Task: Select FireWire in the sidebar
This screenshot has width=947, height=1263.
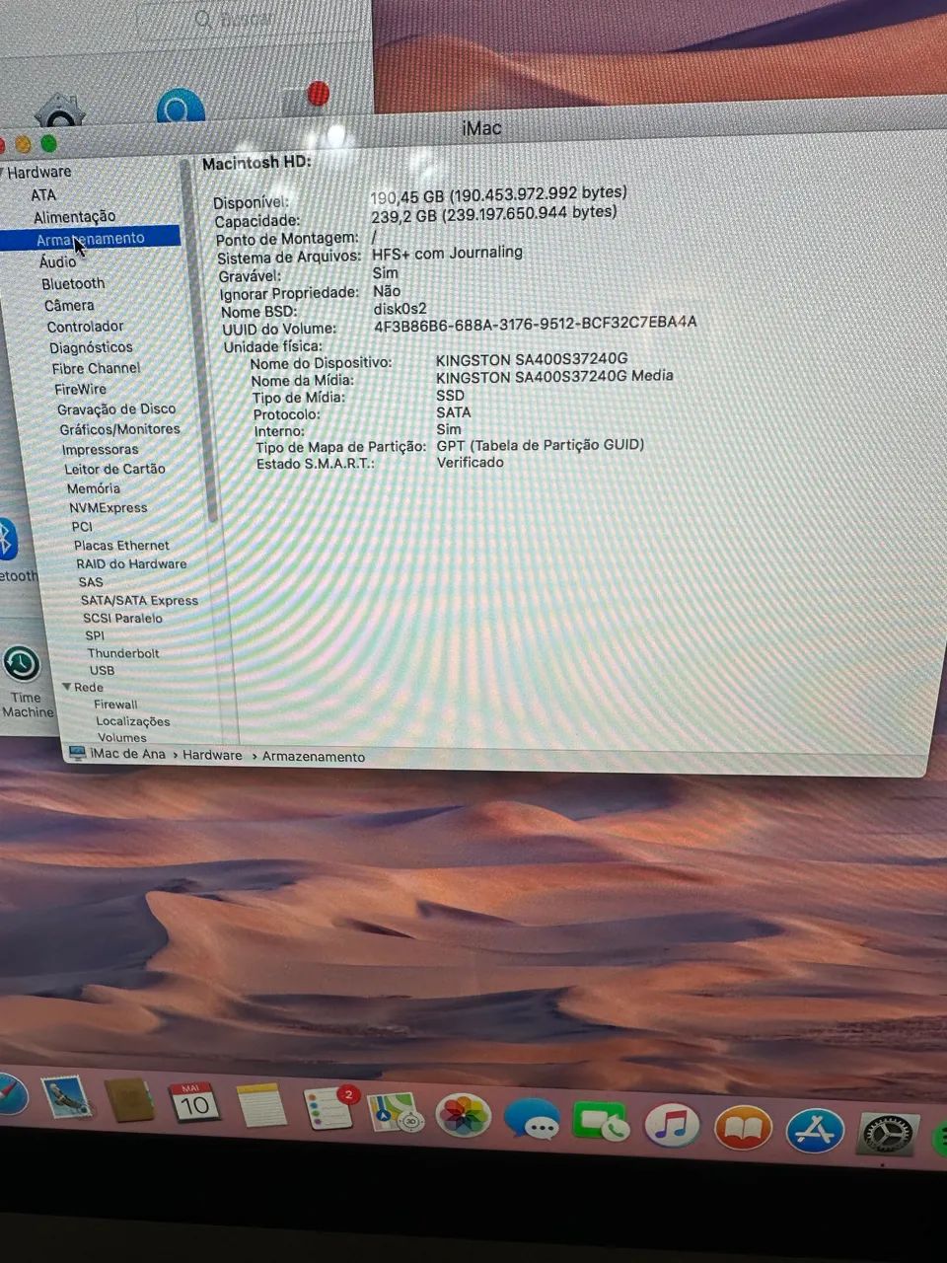Action: (x=80, y=389)
